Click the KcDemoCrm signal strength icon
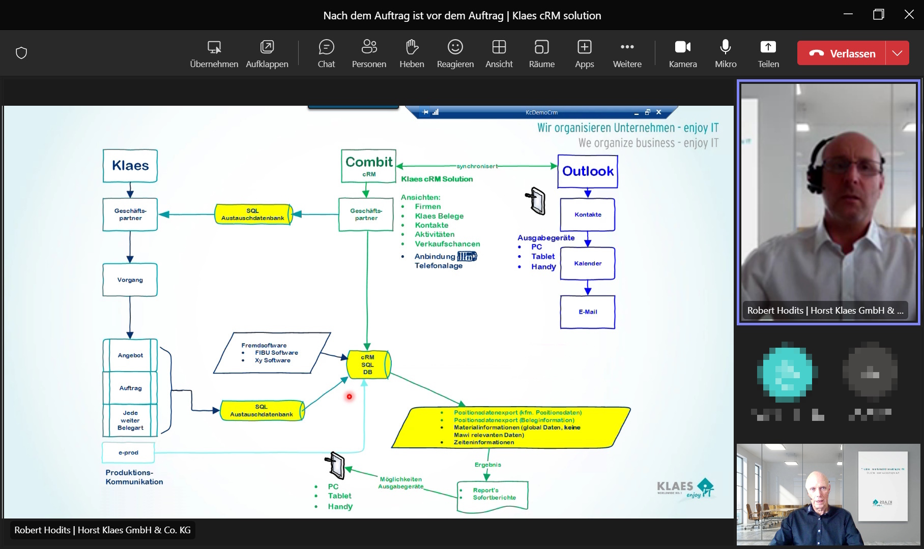Image resolution: width=924 pixels, height=549 pixels. 436,112
